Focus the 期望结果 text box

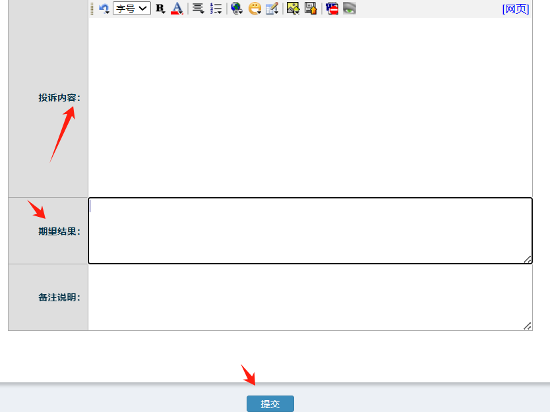(309, 231)
